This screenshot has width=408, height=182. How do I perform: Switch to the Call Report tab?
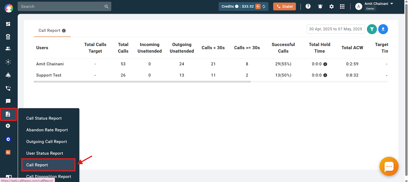52,31
